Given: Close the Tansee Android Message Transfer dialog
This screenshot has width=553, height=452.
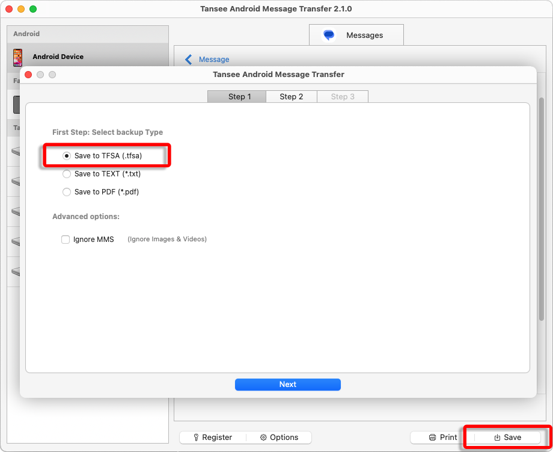Looking at the screenshot, I should pos(29,75).
